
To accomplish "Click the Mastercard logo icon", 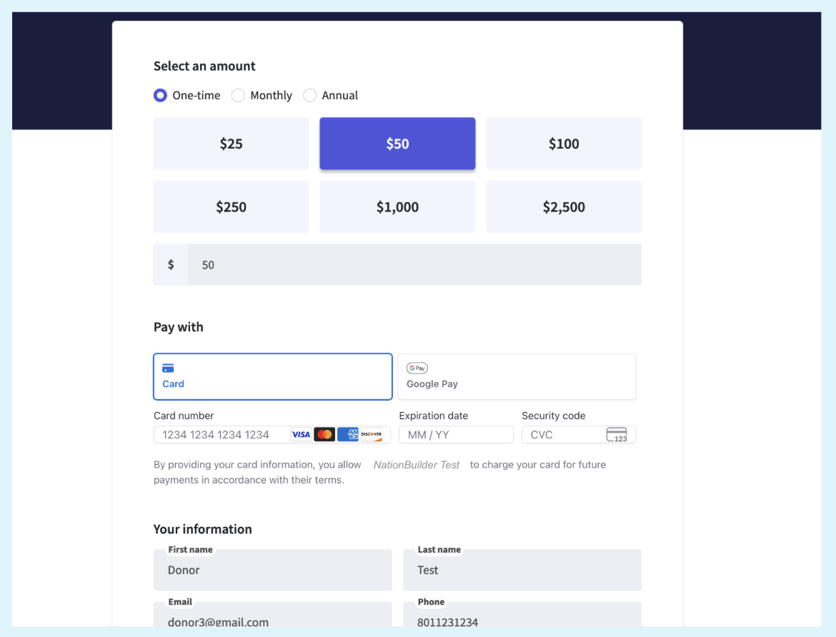I will point(324,435).
